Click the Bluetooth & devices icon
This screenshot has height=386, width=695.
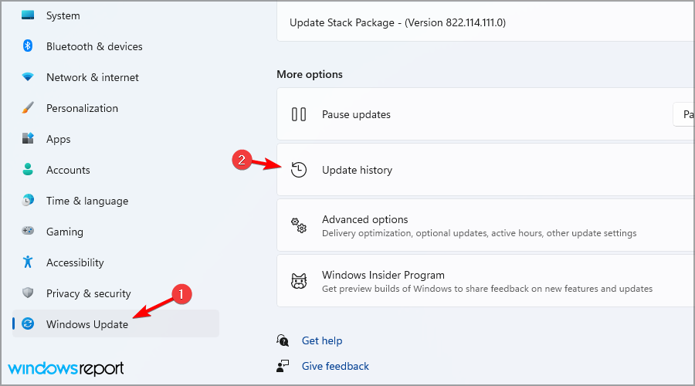coord(28,46)
